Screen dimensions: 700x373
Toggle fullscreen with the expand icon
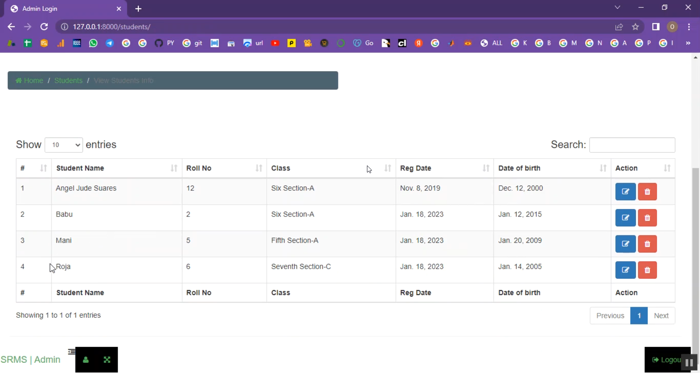click(107, 360)
